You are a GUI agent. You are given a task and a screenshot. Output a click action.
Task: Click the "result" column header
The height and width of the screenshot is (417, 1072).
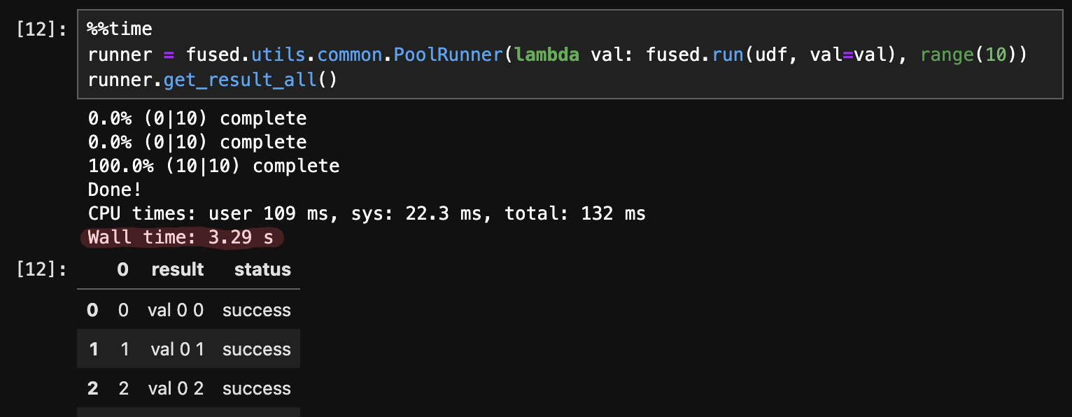178,270
